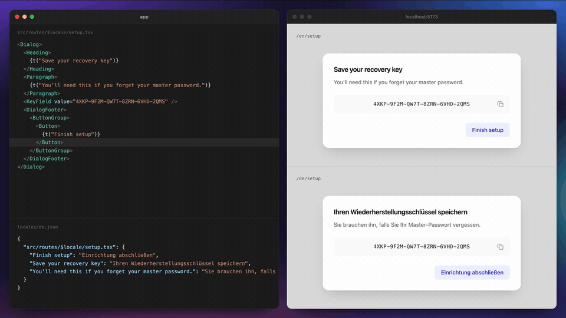The width and height of the screenshot is (566, 318).
Task: Click the /de/setup route label
Action: pyautogui.click(x=308, y=178)
